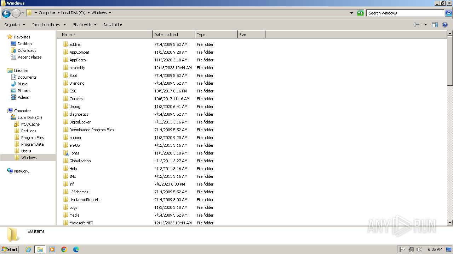This screenshot has height=254, width=453.
Task: Sort by Date modified column header
Action: click(174, 35)
